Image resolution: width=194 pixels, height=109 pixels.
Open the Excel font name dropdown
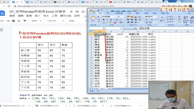coord(116,17)
